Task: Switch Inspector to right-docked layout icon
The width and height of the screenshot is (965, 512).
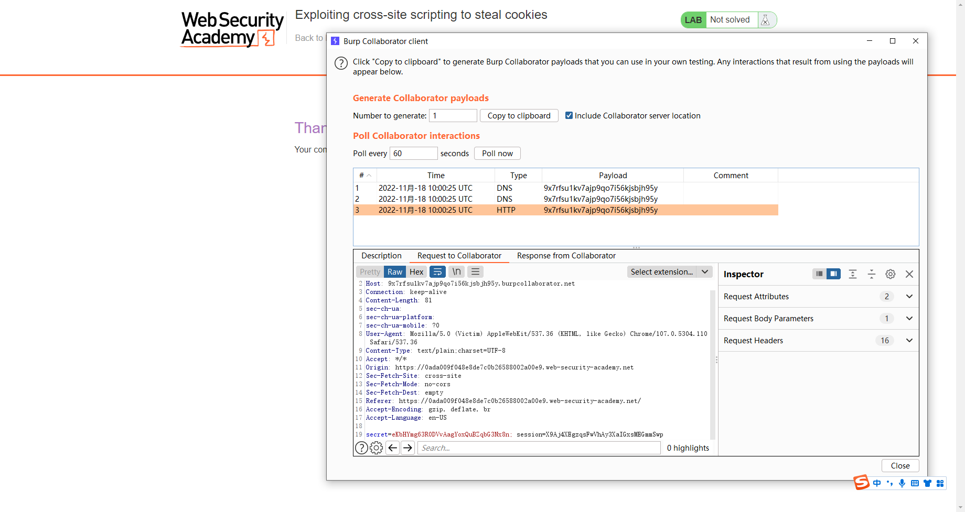Action: coord(833,274)
